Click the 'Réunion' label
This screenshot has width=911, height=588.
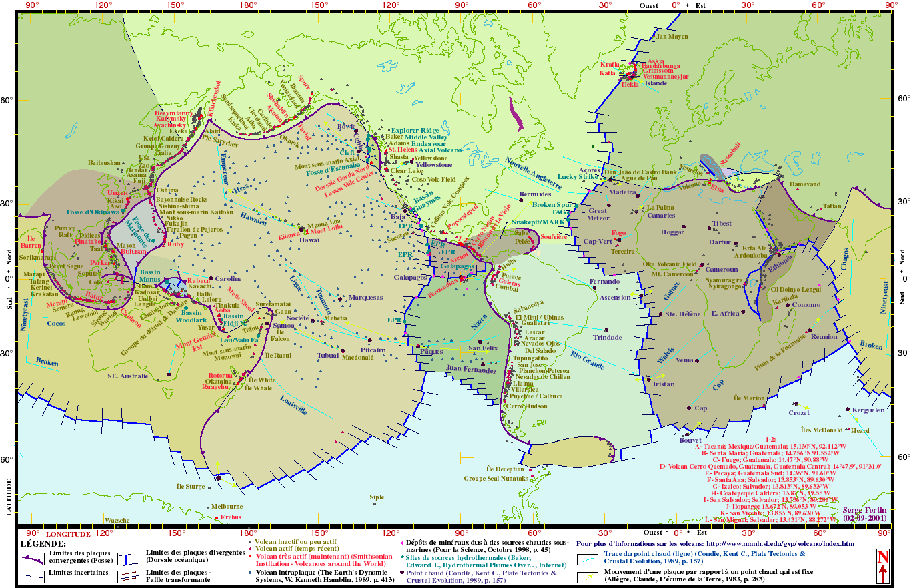pyautogui.click(x=824, y=337)
